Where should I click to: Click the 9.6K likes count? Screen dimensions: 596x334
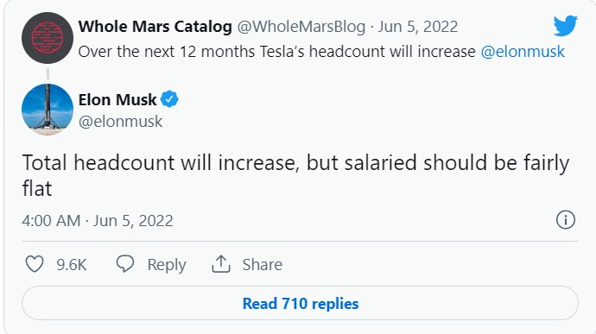72,264
